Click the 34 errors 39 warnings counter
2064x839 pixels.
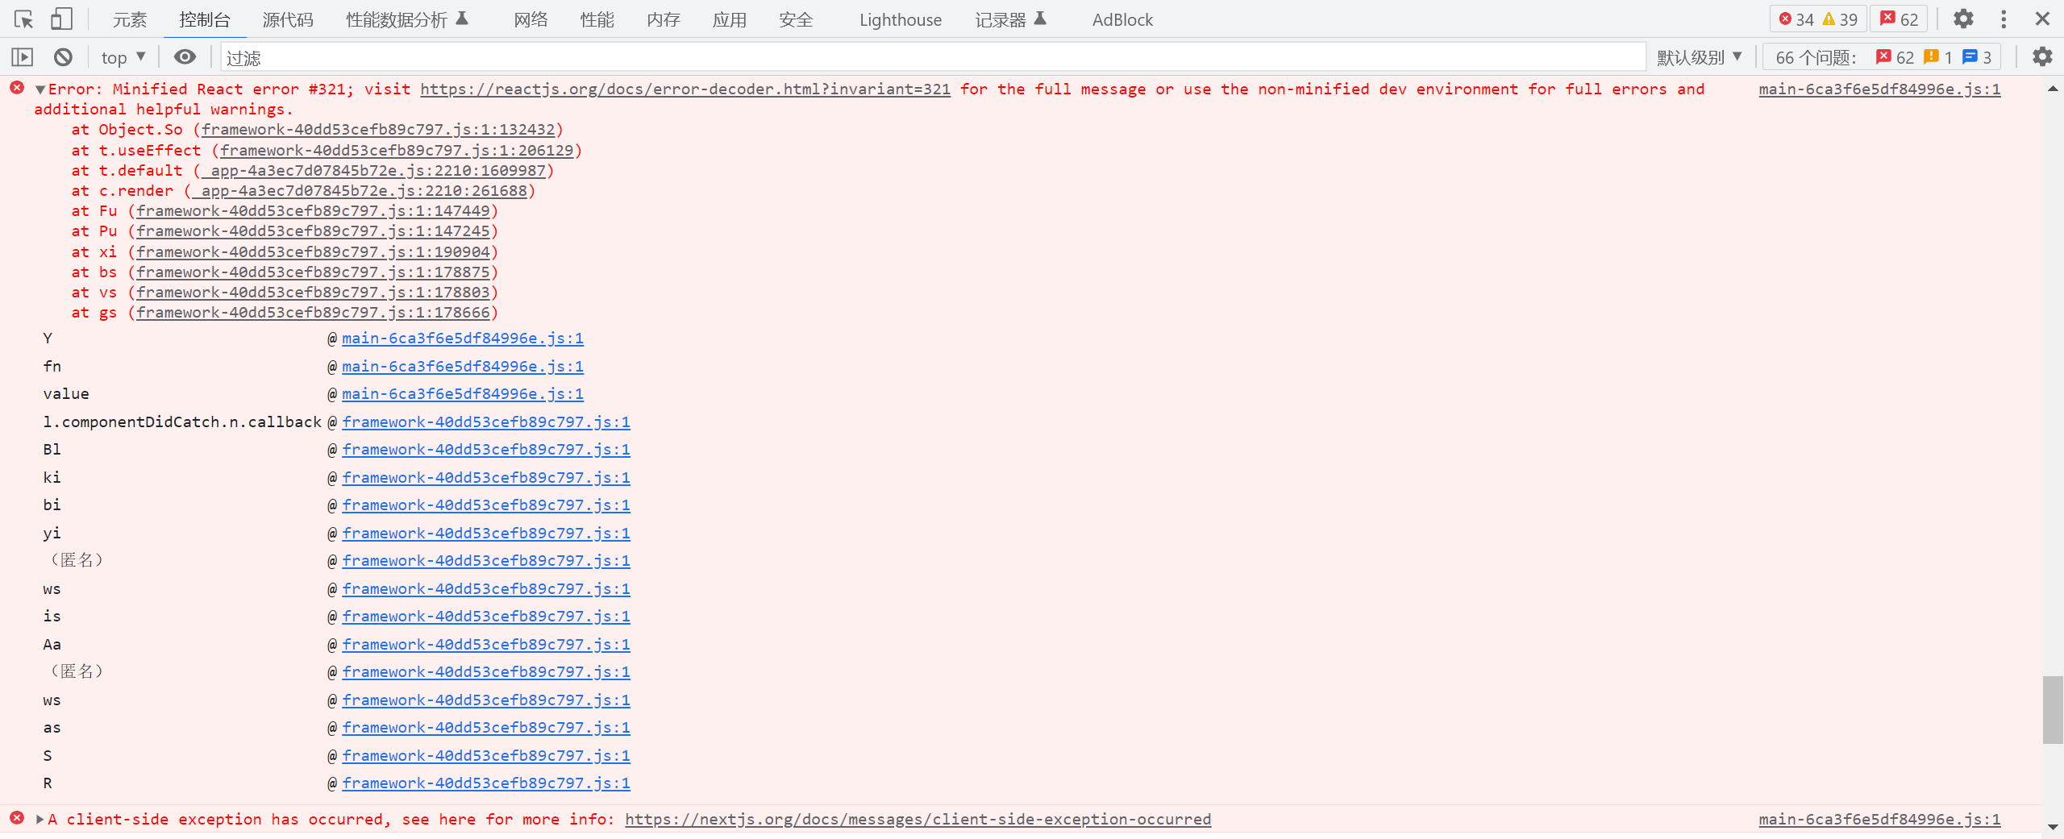[1818, 19]
